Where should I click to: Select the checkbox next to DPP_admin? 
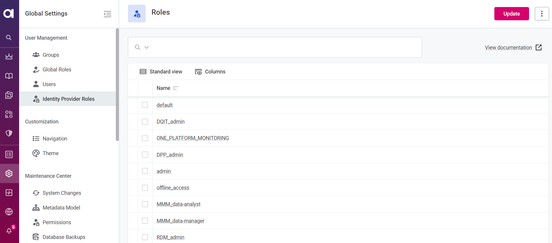[x=145, y=155]
